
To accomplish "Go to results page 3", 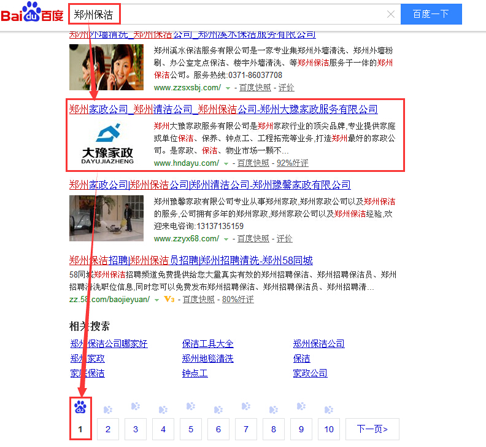I will tap(136, 429).
